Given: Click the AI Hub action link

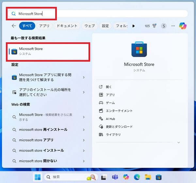Looking at the screenshot, I should [110, 119].
